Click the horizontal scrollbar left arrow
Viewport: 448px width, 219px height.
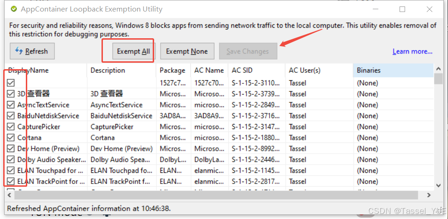point(9,195)
